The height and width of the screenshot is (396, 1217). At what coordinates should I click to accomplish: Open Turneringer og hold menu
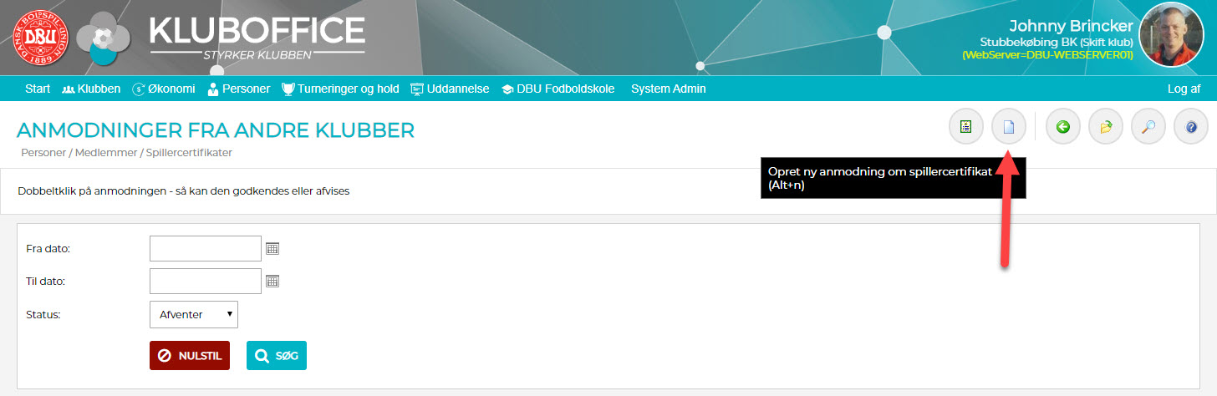[x=340, y=89]
